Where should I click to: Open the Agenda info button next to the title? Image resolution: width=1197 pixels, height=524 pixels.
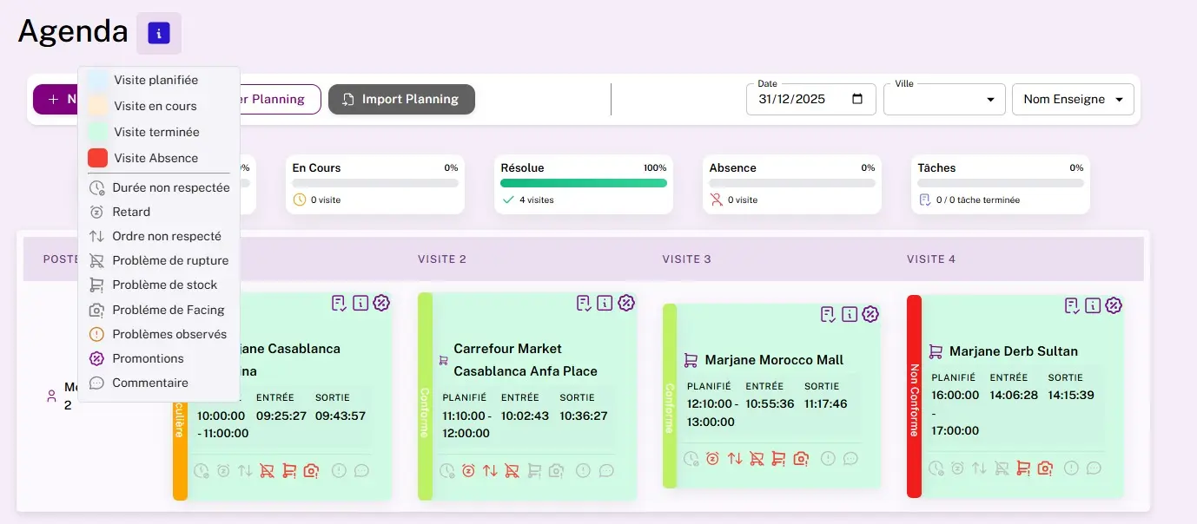(158, 32)
